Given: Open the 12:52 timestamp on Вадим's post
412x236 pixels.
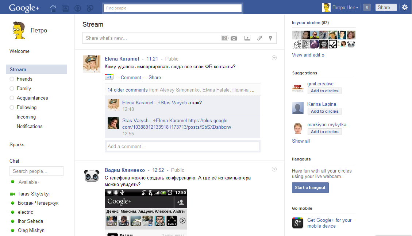Looking at the screenshot, I should 158,170.
